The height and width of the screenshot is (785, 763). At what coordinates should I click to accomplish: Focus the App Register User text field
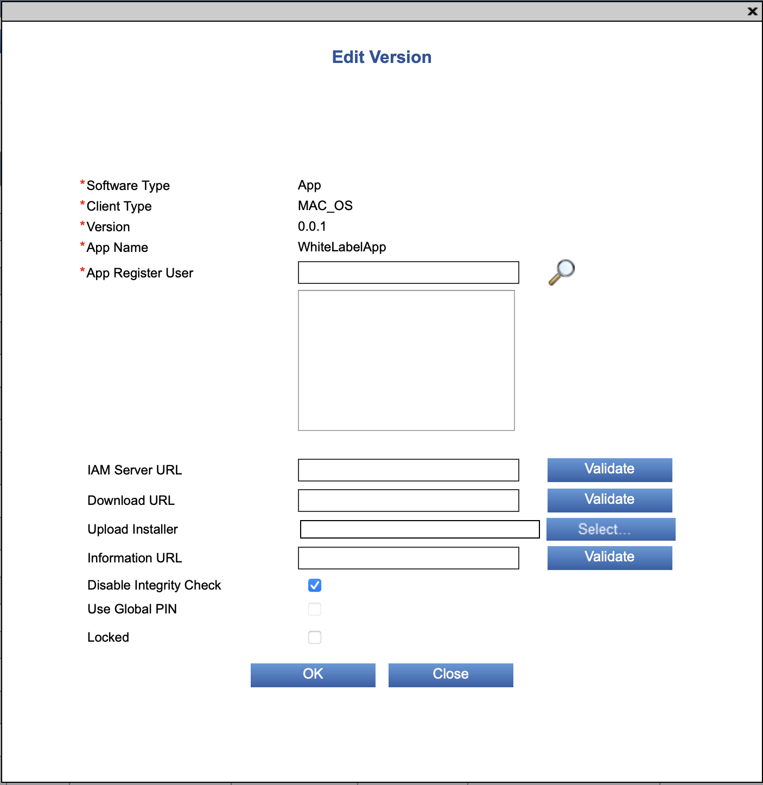coord(408,273)
